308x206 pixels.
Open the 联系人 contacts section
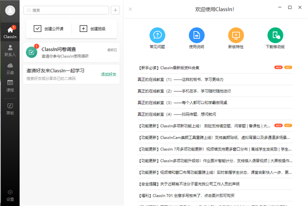pyautogui.click(x=10, y=50)
